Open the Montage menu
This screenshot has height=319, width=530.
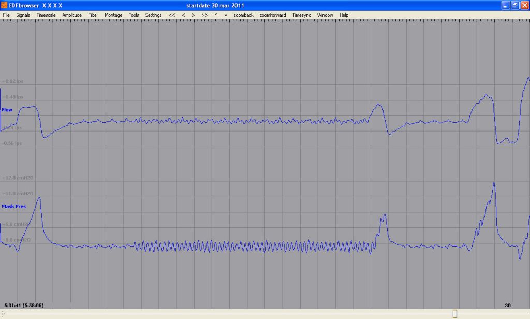pos(113,15)
